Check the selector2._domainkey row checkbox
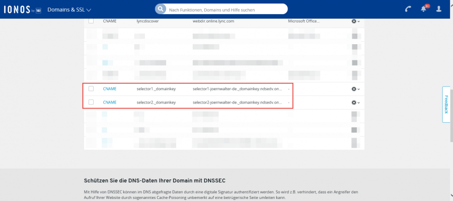The height and width of the screenshot is (201, 453). pos(91,102)
